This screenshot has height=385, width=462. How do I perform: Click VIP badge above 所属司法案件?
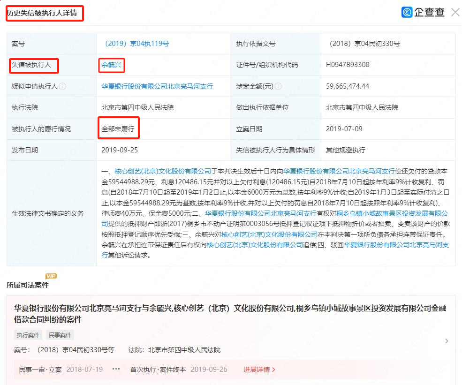pyautogui.click(x=51, y=276)
